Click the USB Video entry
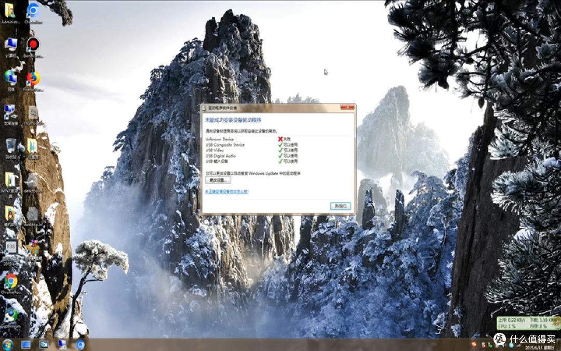561x351 pixels. 215,150
